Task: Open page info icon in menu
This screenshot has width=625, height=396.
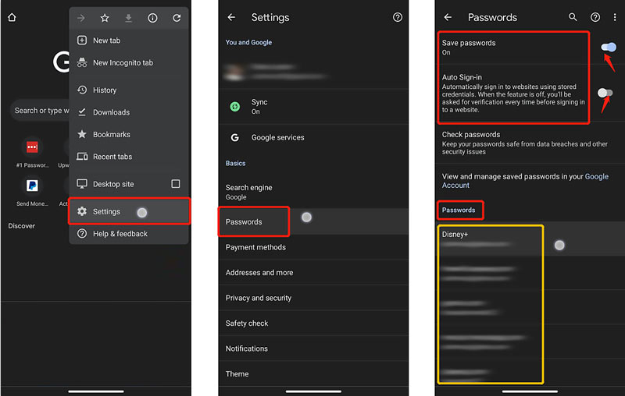Action: point(152,18)
